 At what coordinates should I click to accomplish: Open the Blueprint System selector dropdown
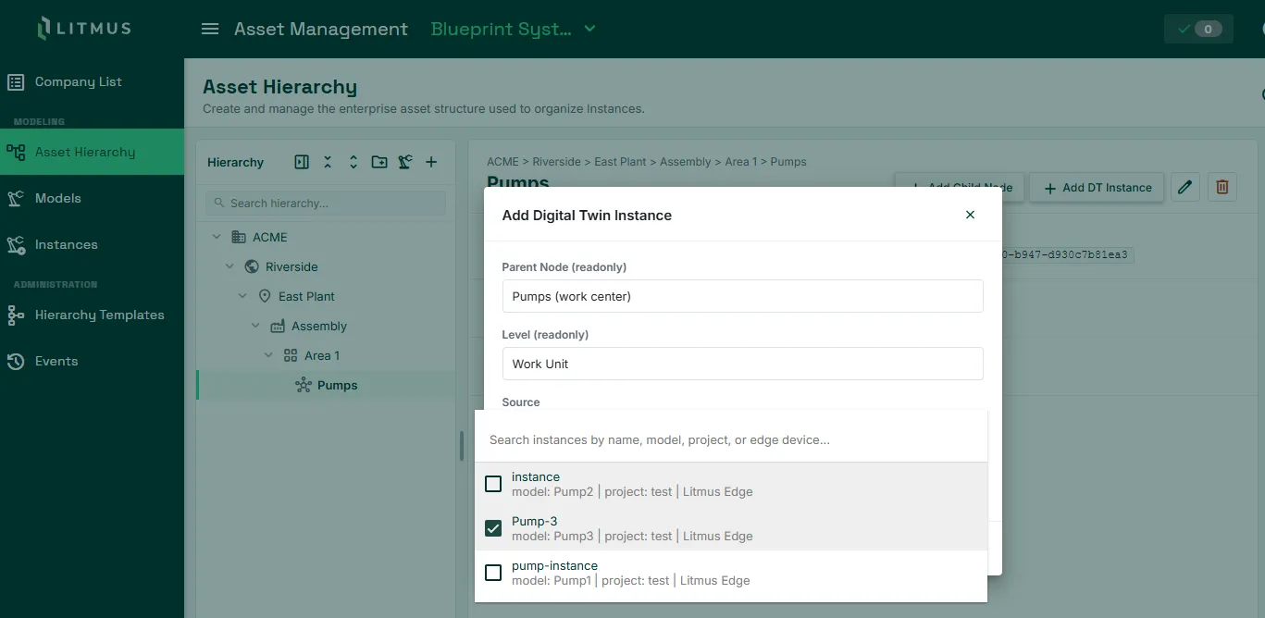[514, 29]
